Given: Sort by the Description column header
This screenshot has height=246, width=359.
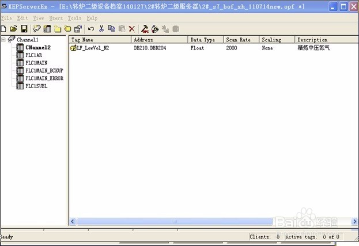Looking at the screenshot, I should pos(327,40).
